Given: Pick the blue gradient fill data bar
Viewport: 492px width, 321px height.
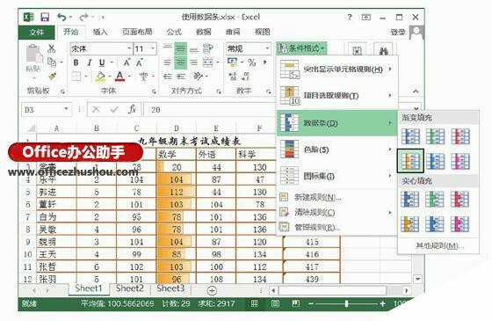Looking at the screenshot, I should tap(410, 136).
